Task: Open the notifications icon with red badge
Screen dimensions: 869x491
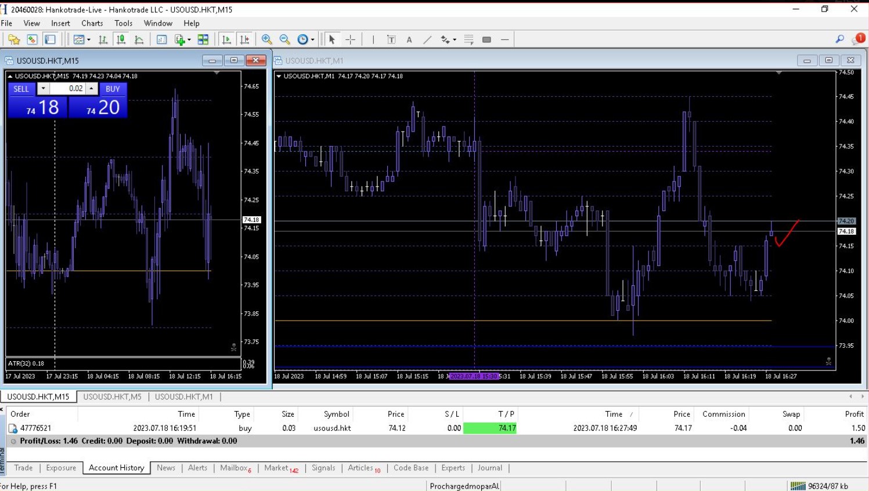Action: (x=858, y=39)
